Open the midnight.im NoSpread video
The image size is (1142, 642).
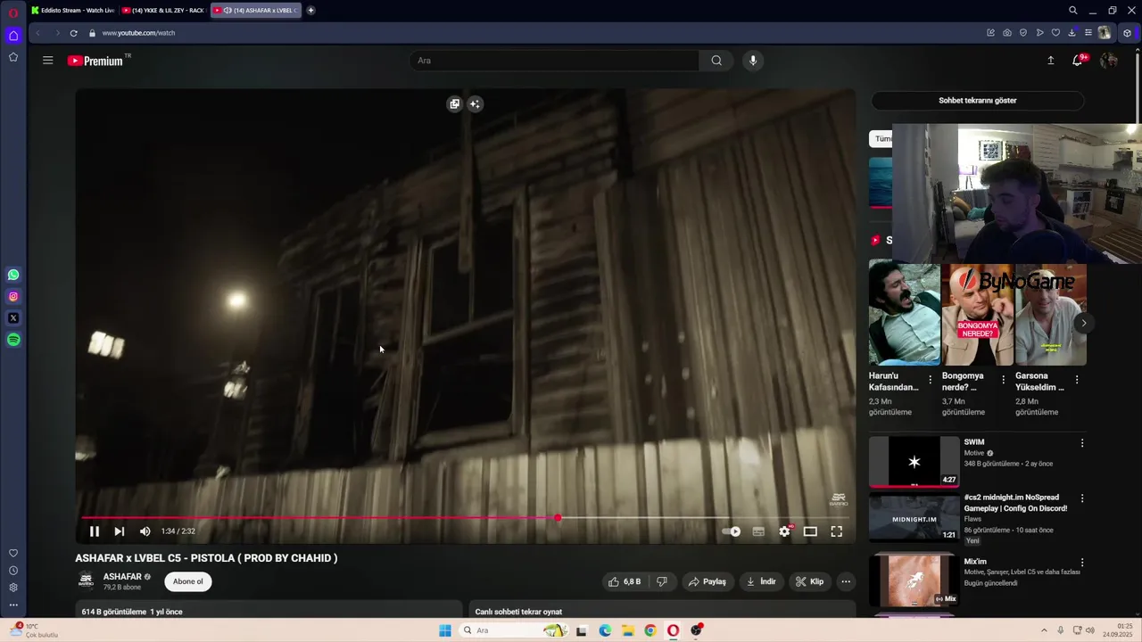tap(914, 518)
